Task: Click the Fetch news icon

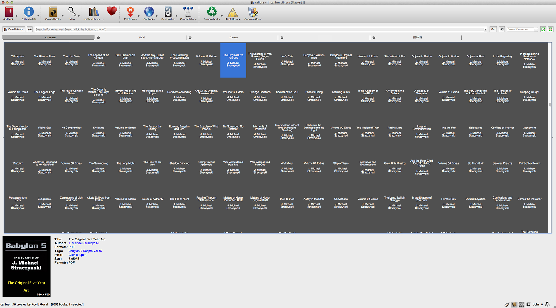Action: [x=130, y=12]
